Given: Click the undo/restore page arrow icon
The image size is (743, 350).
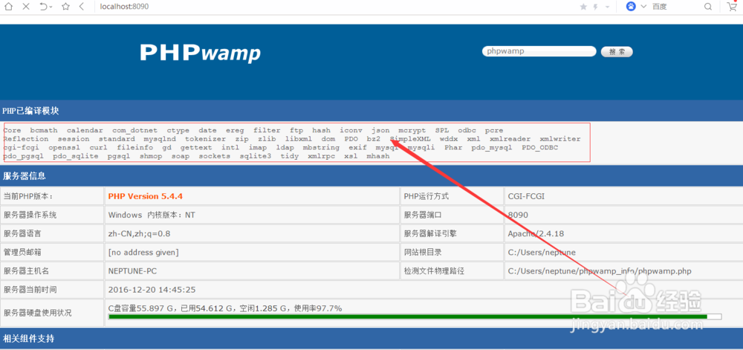Looking at the screenshot, I should tap(43, 7).
